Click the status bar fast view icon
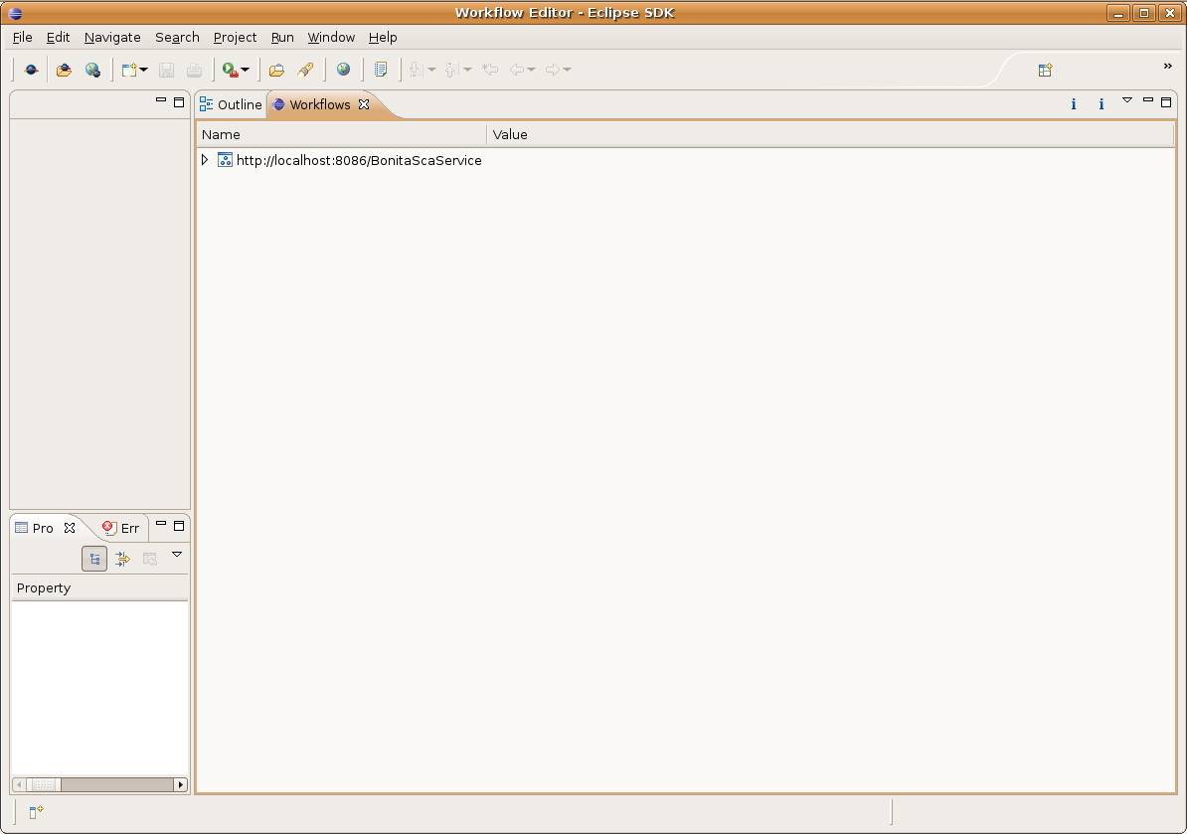Image resolution: width=1187 pixels, height=834 pixels. 36,812
